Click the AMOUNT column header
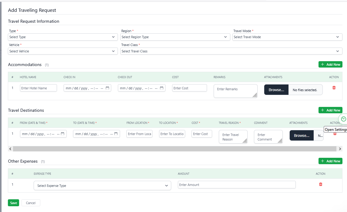Image resolution: width=347 pixels, height=212 pixels. pos(183,174)
